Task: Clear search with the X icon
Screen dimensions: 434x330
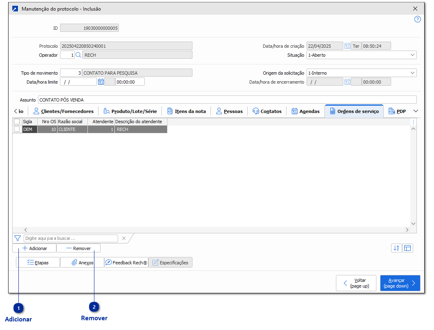Action: [124, 238]
